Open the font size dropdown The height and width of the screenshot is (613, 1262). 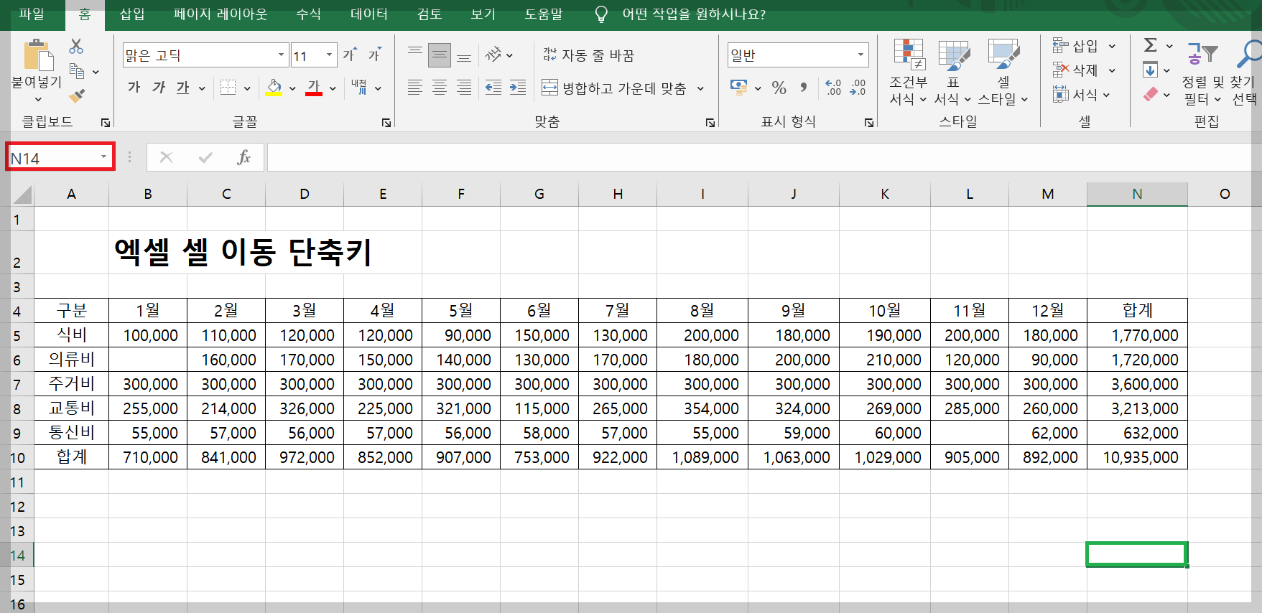coord(329,55)
